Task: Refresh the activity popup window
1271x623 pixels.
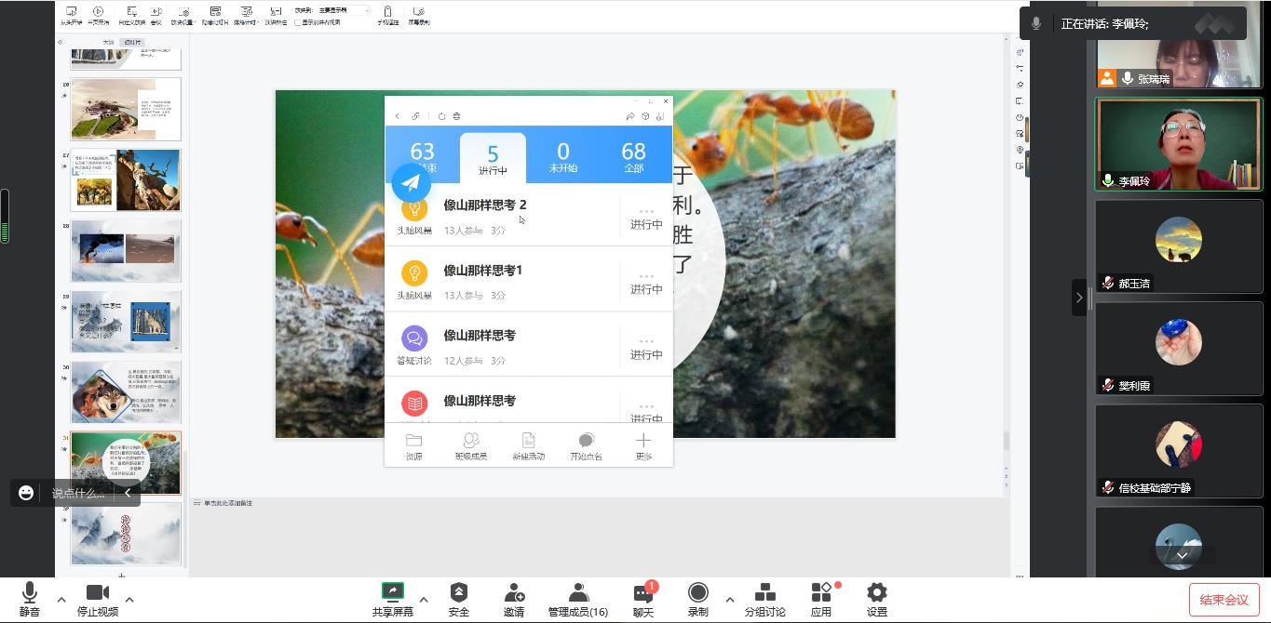Action: click(x=441, y=116)
